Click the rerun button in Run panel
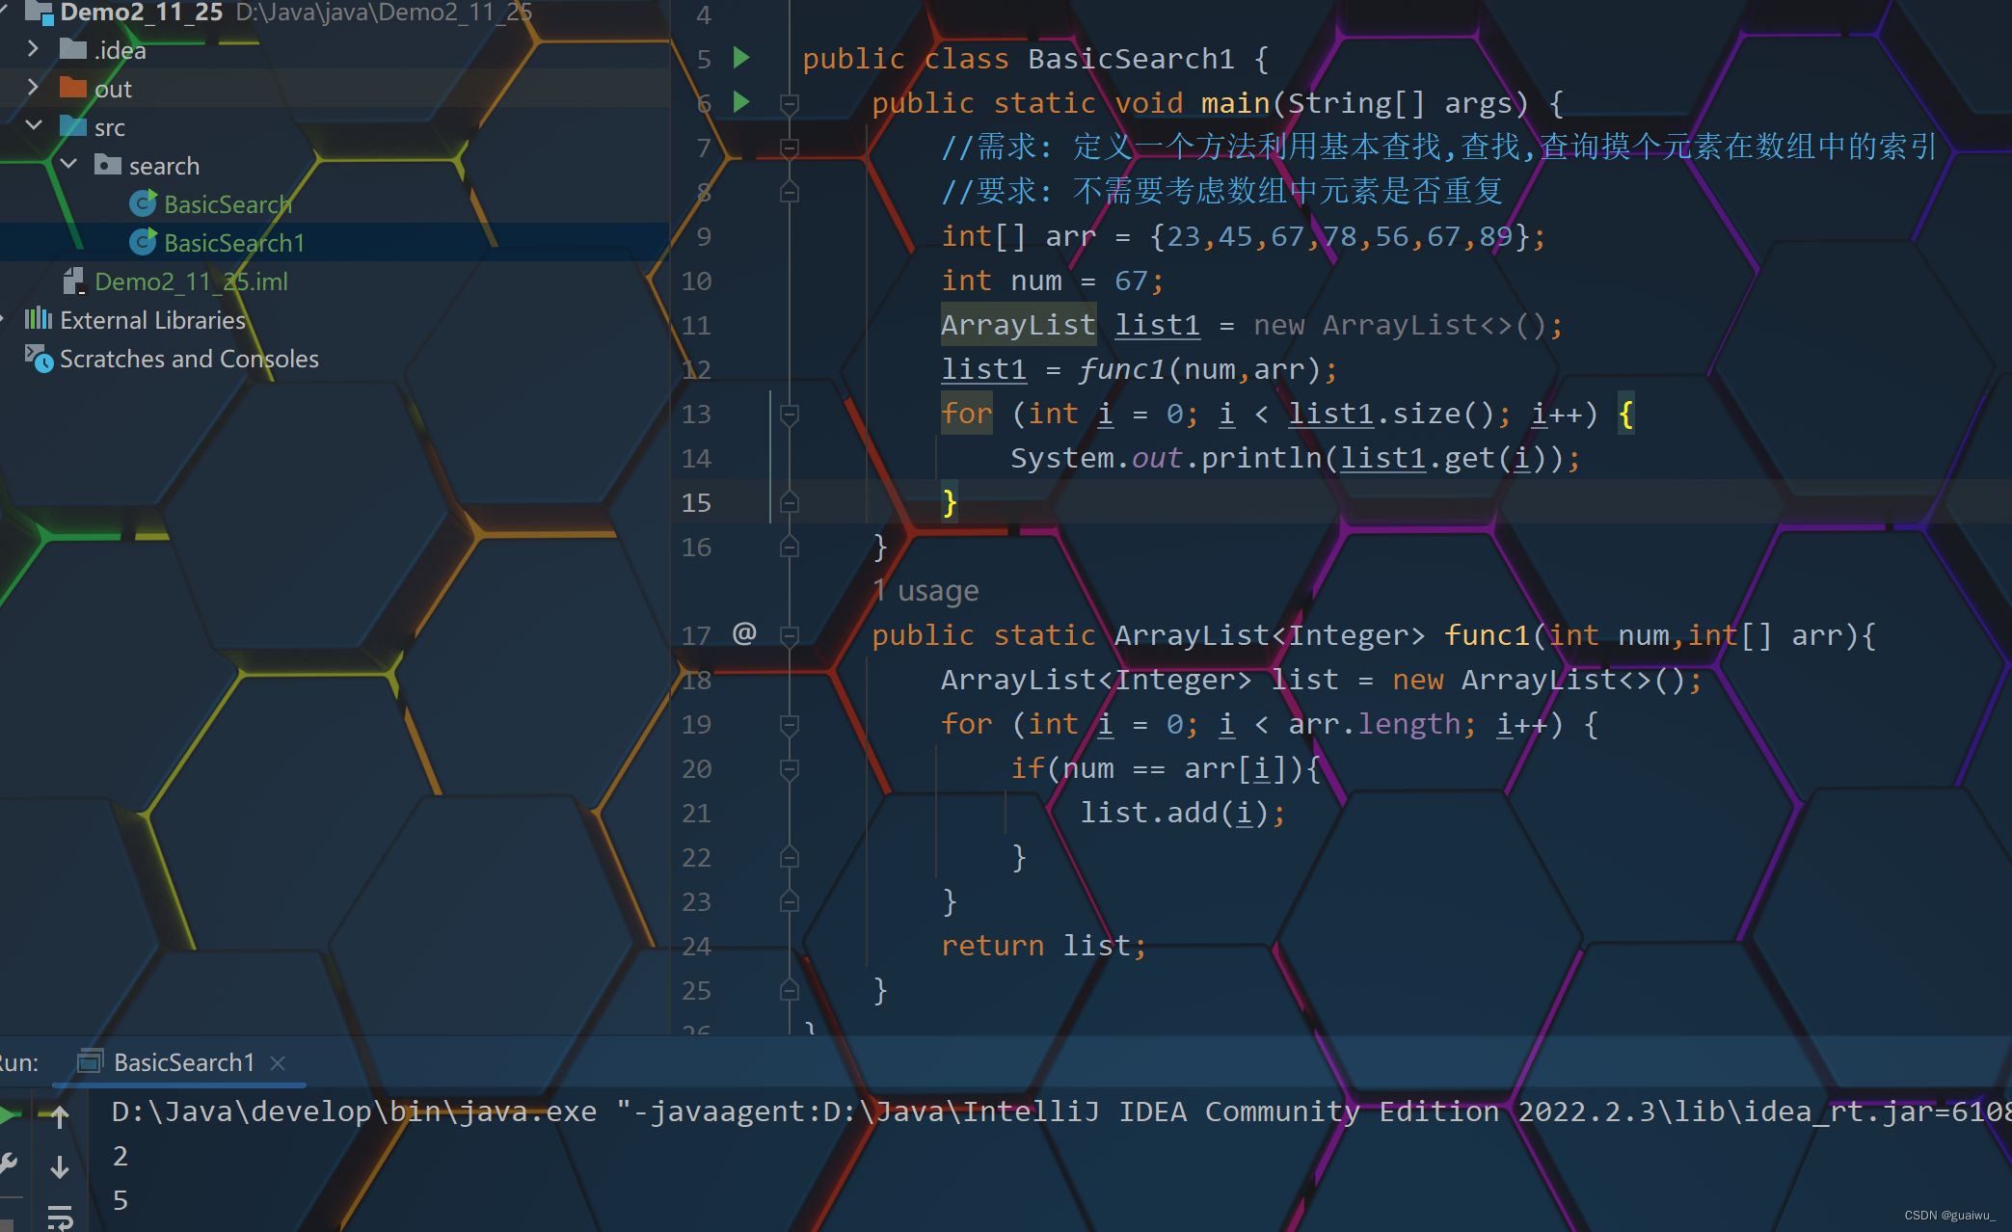The height and width of the screenshot is (1232, 2012). pyautogui.click(x=8, y=1115)
